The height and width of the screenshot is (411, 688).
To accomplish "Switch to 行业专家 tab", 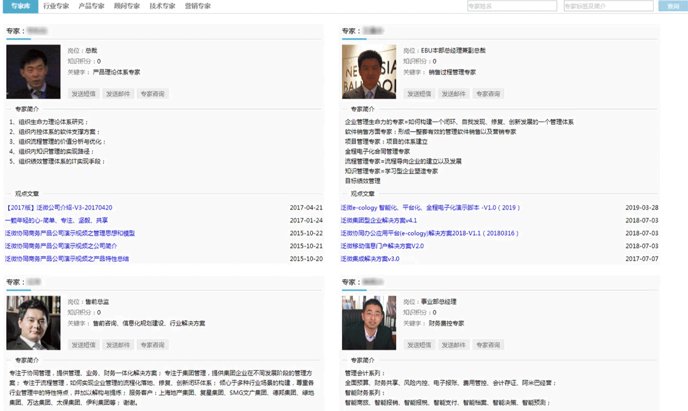I will pyautogui.click(x=56, y=6).
